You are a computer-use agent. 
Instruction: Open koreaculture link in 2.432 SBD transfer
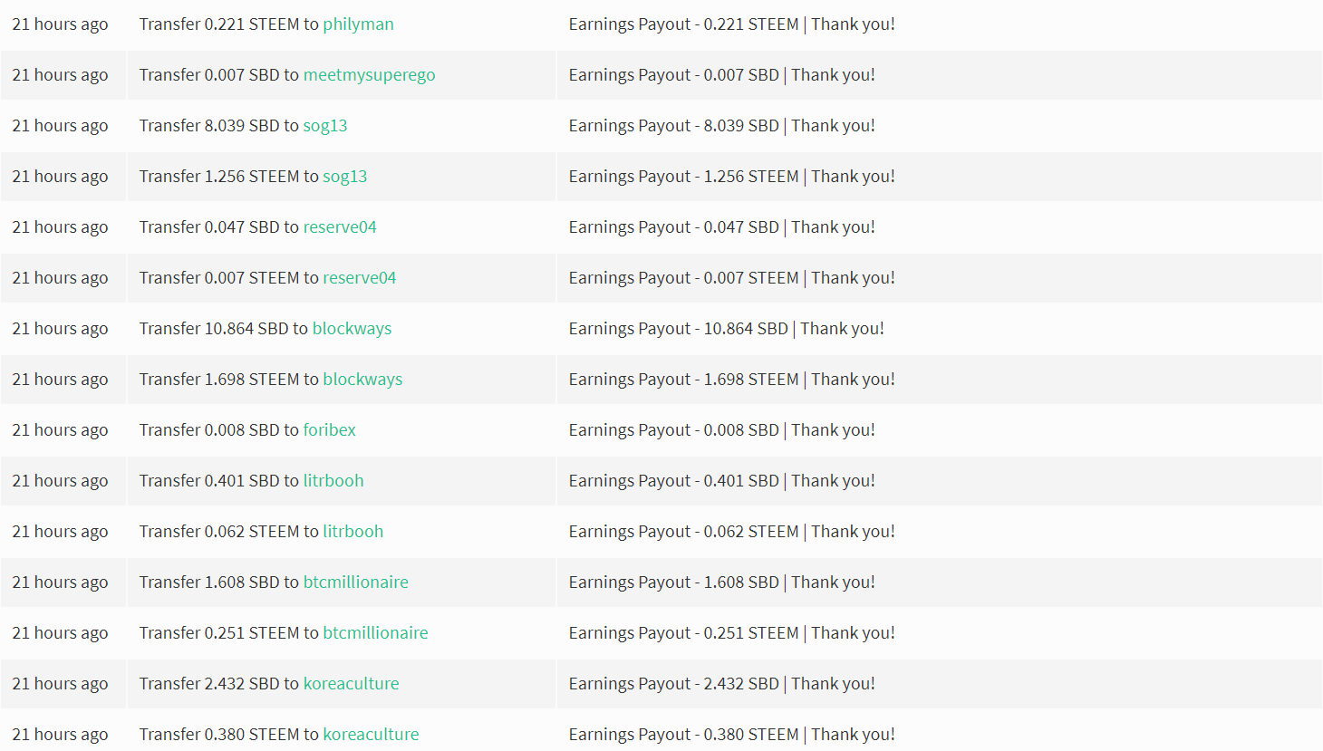pyautogui.click(x=352, y=684)
